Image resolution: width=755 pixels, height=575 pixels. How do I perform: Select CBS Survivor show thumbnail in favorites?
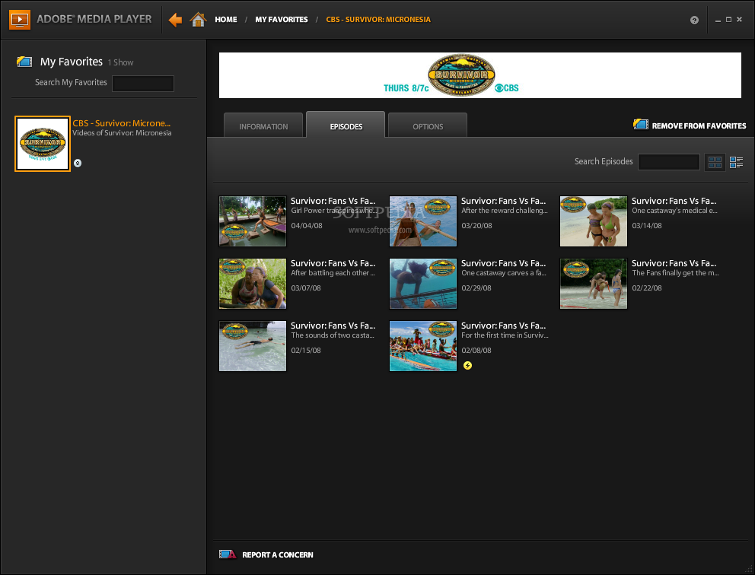tap(43, 144)
